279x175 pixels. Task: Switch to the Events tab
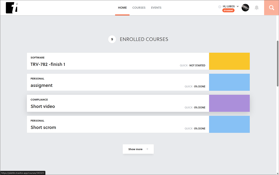point(156,8)
